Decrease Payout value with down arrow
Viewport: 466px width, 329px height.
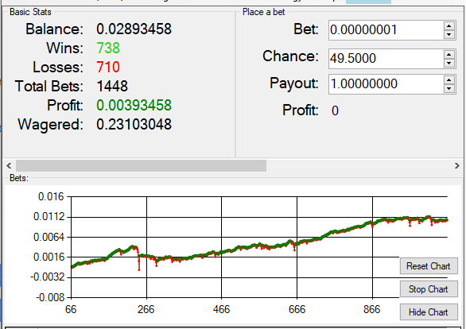pyautogui.click(x=449, y=88)
